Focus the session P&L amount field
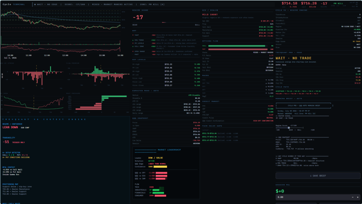 coord(313,197)
